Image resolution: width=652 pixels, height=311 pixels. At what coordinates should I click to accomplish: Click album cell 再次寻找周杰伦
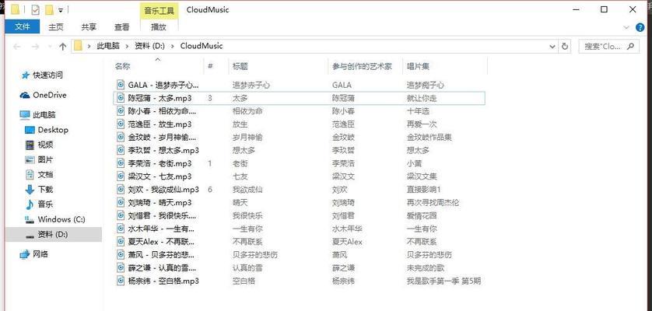click(433, 202)
